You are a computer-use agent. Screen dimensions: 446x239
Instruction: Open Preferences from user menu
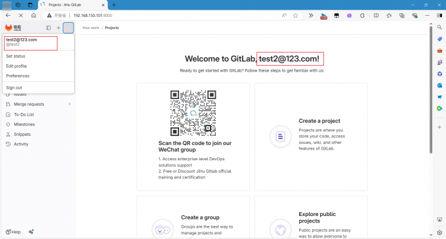pos(18,76)
